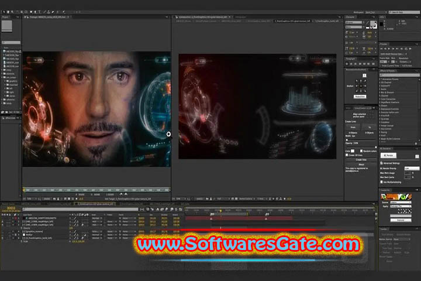Image resolution: width=421 pixels, height=281 pixels.
Task: Toggle Draft 3D in timeline
Action: tap(152, 209)
